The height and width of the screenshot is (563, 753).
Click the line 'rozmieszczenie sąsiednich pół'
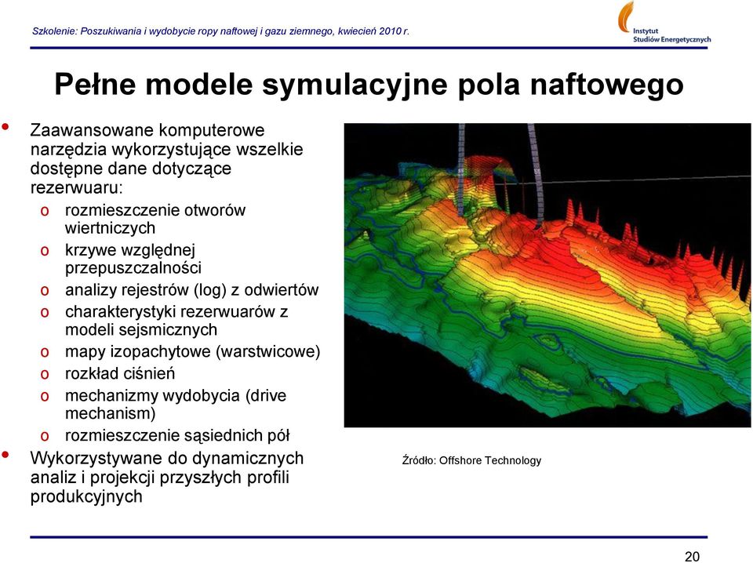coord(177,435)
